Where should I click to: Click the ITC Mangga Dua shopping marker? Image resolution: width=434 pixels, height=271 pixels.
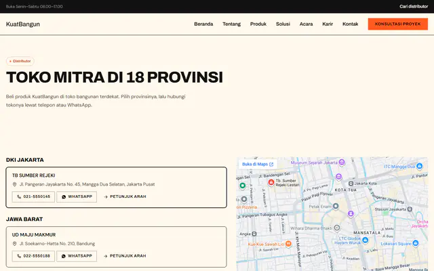[419, 166]
